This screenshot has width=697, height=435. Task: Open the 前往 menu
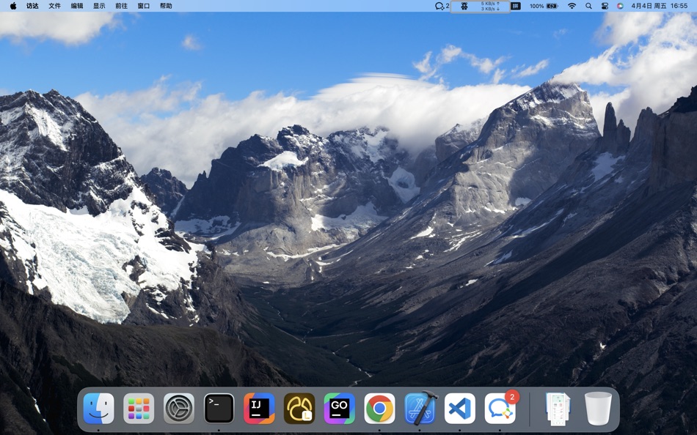click(x=122, y=7)
